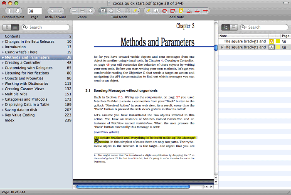
Task: Click the horizontal scrollbar thumb below the PDF
Action: 133,187
